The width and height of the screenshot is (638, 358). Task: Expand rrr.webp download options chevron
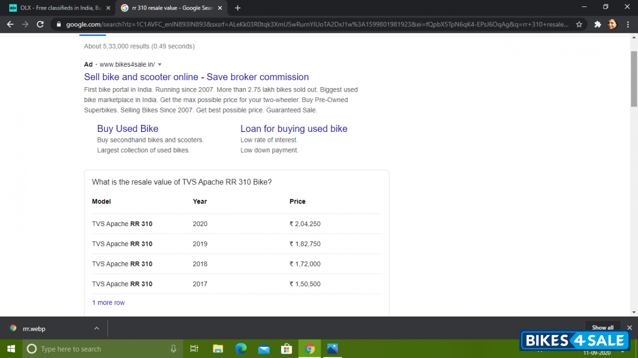pos(97,328)
